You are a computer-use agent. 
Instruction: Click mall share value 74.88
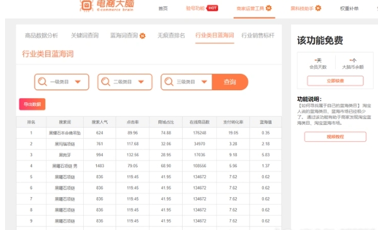pos(166,133)
